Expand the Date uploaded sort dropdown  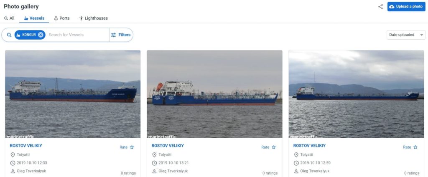tap(406, 35)
